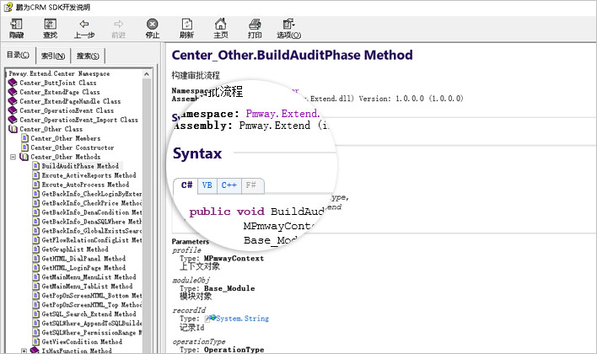Screen dimensions: 597x354
Task: Open the 选项 (Options) toolbar menu
Action: tap(288, 29)
